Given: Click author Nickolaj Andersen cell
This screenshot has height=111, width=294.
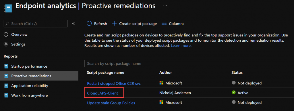Looking at the screenshot, I should point(175,93).
